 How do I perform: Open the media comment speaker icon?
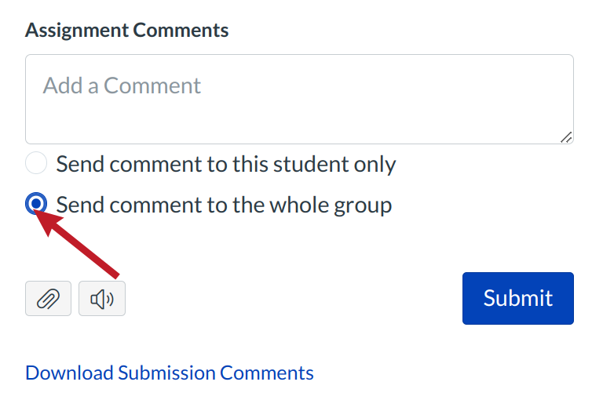pos(102,299)
